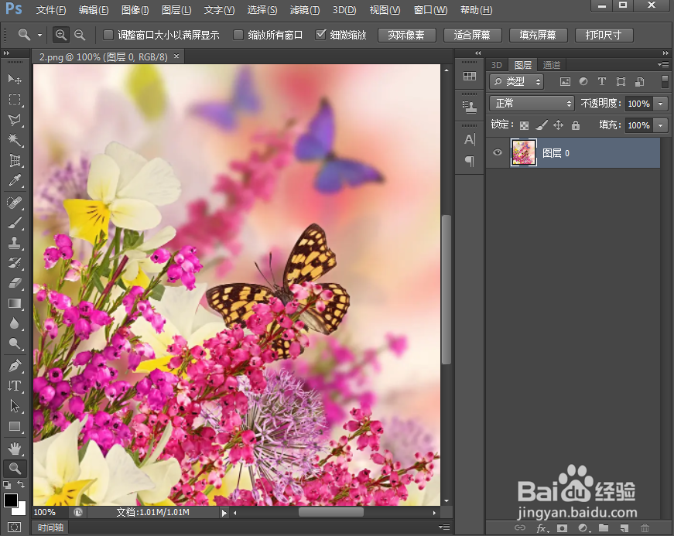Select the Eyedropper tool

coord(15,180)
